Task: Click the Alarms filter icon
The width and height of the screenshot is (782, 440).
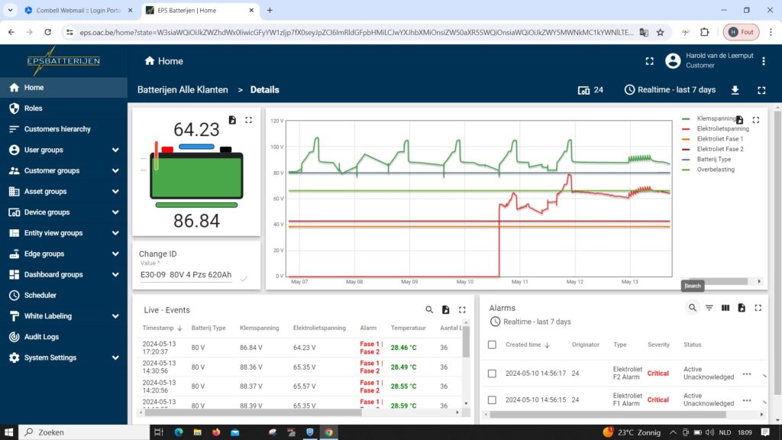Action: click(709, 308)
